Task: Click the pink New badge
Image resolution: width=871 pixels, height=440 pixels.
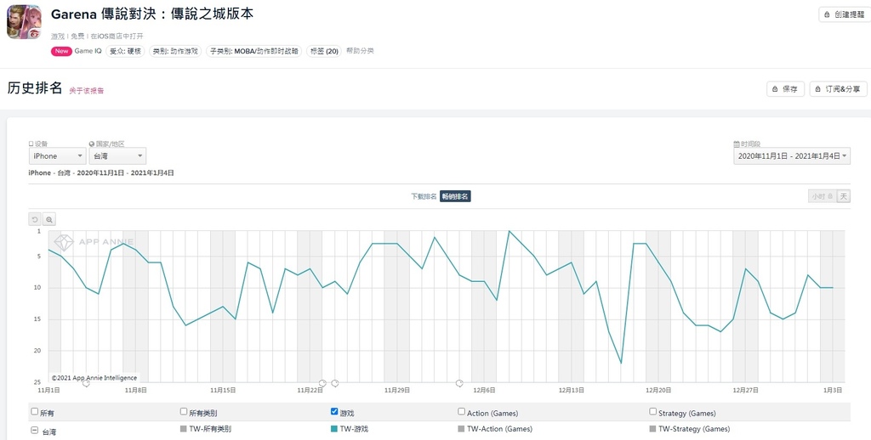Action: [61, 51]
